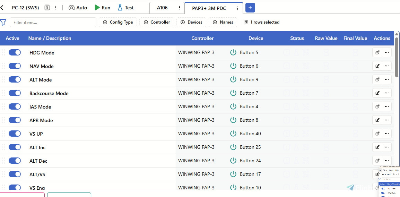Open more actions for VS UP
400x197 pixels.
point(387,134)
